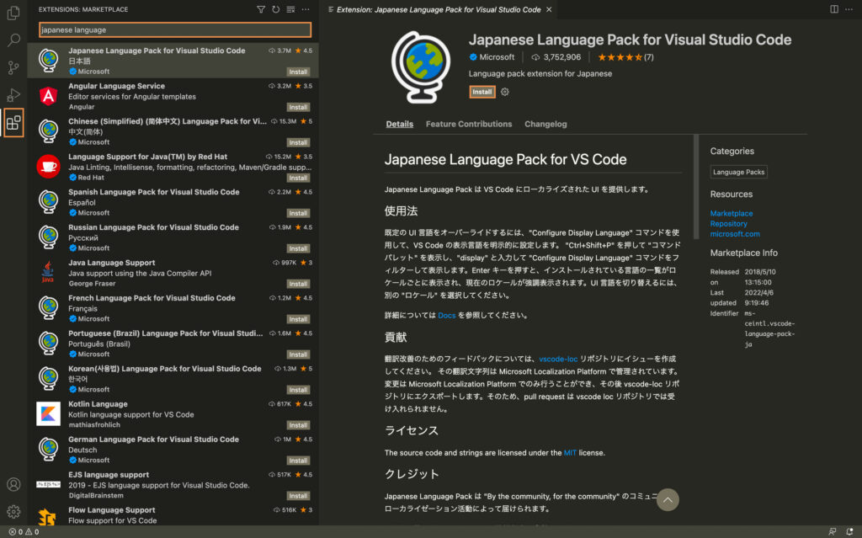Click the five-star rating in extension header
The image size is (862, 538).
point(620,57)
